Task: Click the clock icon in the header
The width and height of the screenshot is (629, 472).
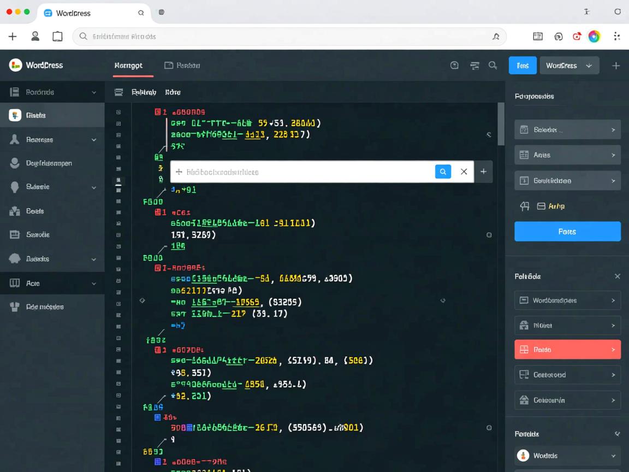Action: tap(454, 66)
